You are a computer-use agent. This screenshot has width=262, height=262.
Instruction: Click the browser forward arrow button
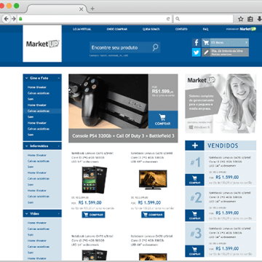point(14,19)
